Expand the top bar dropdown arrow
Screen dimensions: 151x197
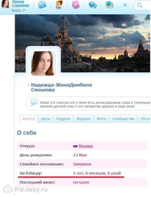point(125,5)
